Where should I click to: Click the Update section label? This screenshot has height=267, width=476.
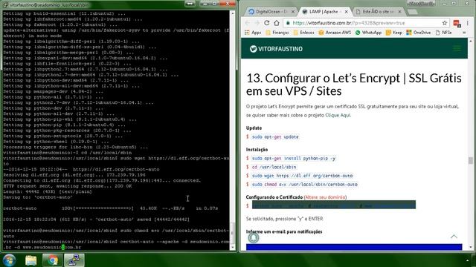(254, 128)
